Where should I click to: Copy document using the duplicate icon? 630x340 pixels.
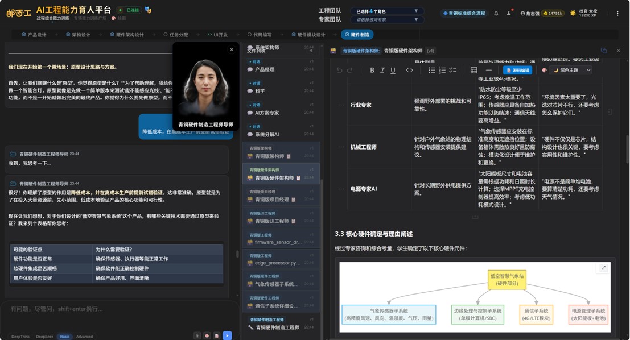tap(604, 51)
